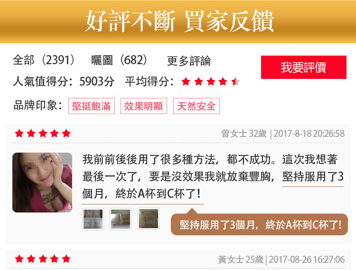Click the 我要評價 red button

(x=304, y=67)
